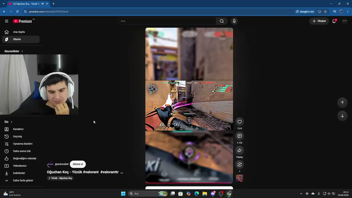Open Discord from the taskbar
This screenshot has width=352, height=198.
[213, 194]
